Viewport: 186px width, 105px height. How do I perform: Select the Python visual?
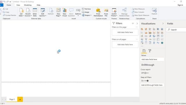(158, 43)
